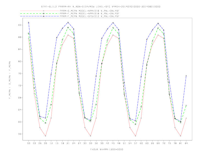
Task: Click the x-axis tick label 03
Action: (34, 143)
